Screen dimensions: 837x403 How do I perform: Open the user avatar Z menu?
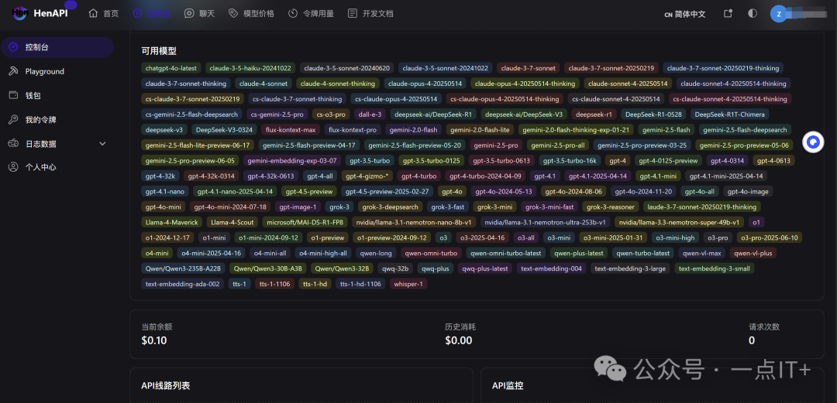click(x=779, y=14)
